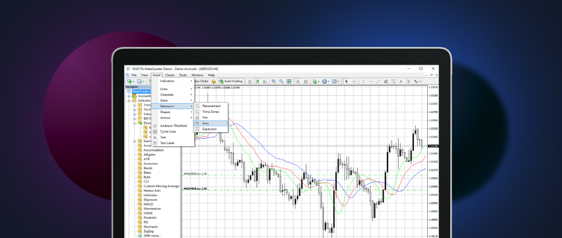Select the horizontal line tool
Image resolution: width=562 pixels, height=238 pixels.
point(371,81)
